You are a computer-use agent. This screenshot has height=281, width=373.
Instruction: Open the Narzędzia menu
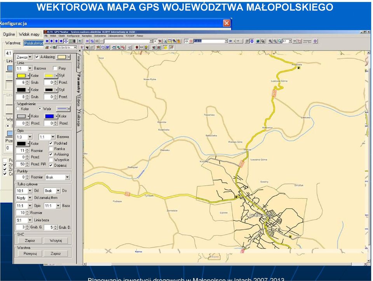pyautogui.click(x=87, y=36)
